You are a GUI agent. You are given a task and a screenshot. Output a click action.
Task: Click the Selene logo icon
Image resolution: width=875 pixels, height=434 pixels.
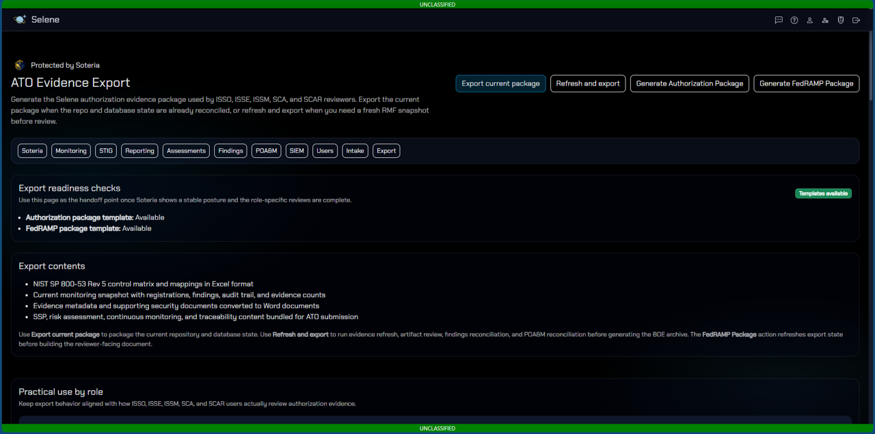pyautogui.click(x=20, y=20)
